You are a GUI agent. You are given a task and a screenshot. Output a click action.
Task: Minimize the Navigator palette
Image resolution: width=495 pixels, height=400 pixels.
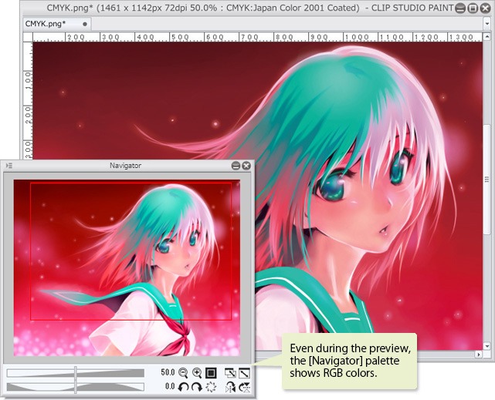236,166
